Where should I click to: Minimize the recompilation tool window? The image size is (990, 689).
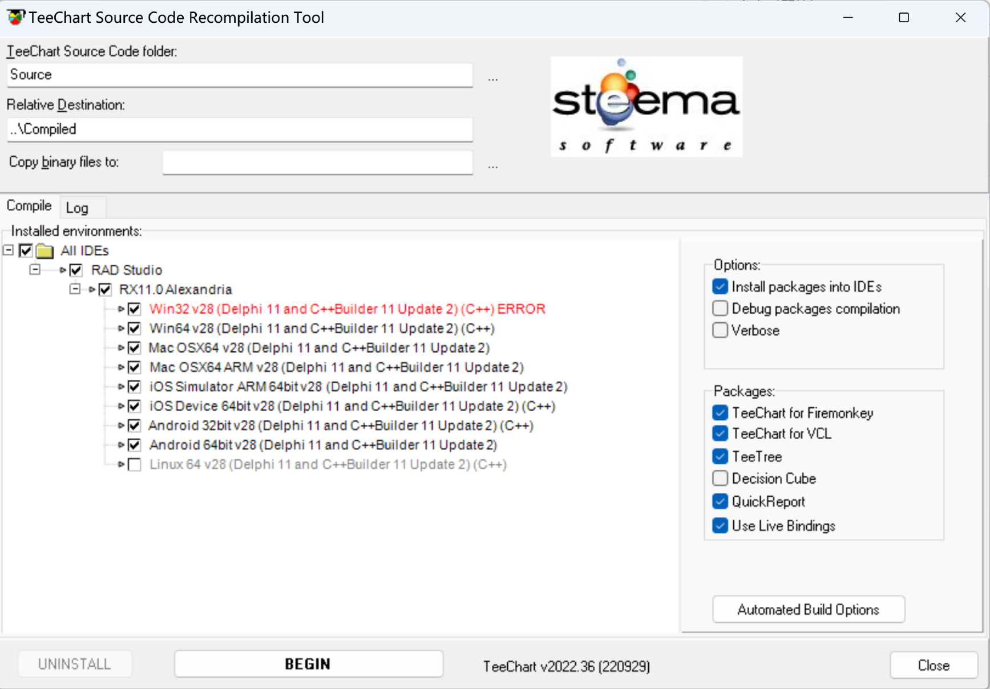[848, 18]
